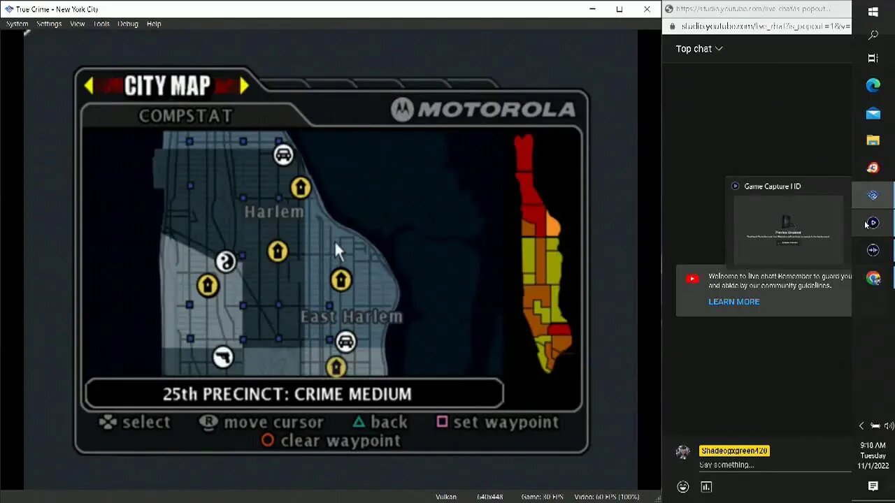Click the 'Game: 30 FPS' status entry
Screen dimensions: 895x503
542,497
